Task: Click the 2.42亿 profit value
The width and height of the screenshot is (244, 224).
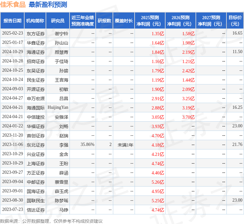Action: coord(189,71)
